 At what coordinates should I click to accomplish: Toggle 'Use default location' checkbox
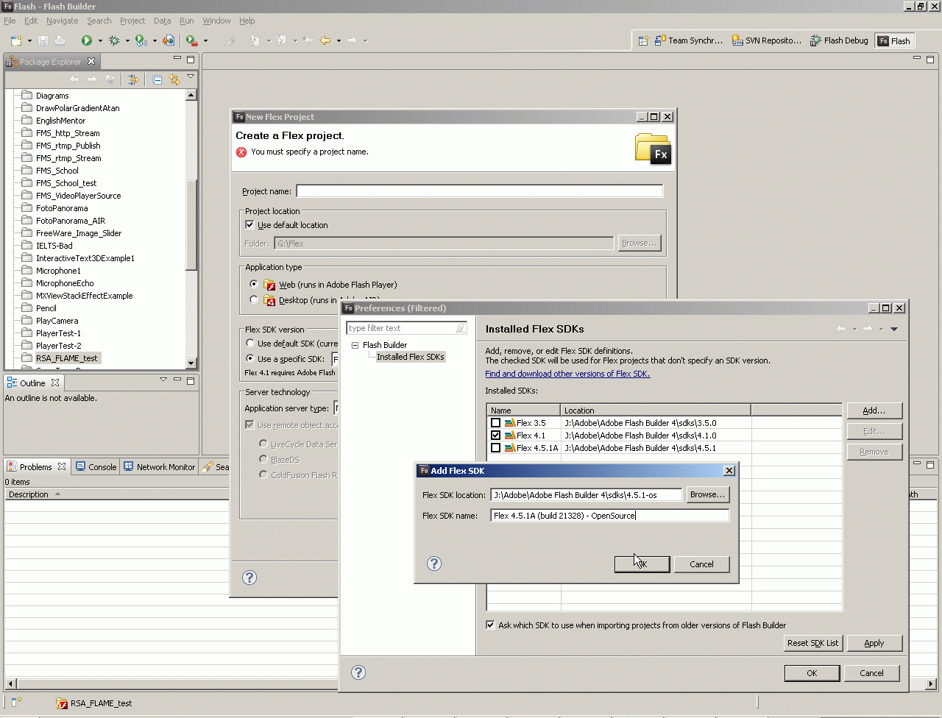[x=249, y=225]
